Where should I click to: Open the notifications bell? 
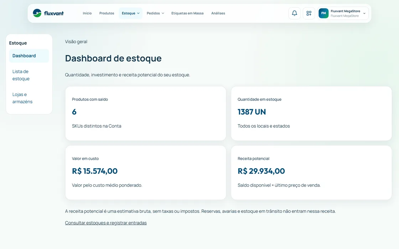294,13
